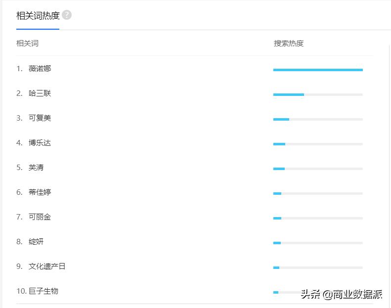Click the 头条 @商业数据派 watermark
This screenshot has width=391, height=308.
coord(342,294)
